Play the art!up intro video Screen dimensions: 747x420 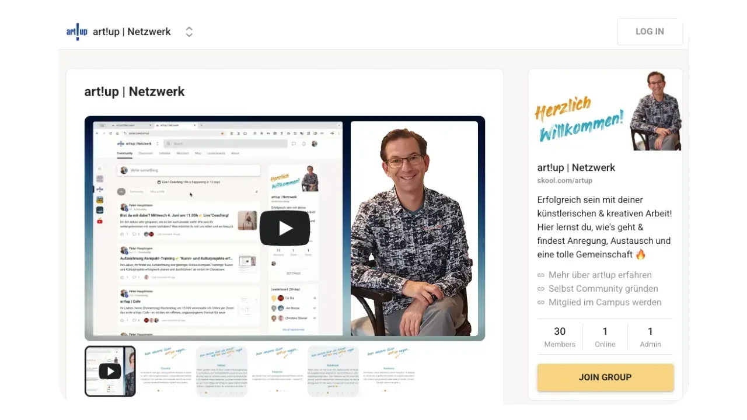tap(285, 228)
